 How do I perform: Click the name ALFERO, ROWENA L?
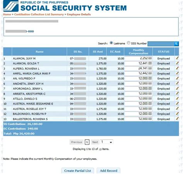(x=26, y=69)
